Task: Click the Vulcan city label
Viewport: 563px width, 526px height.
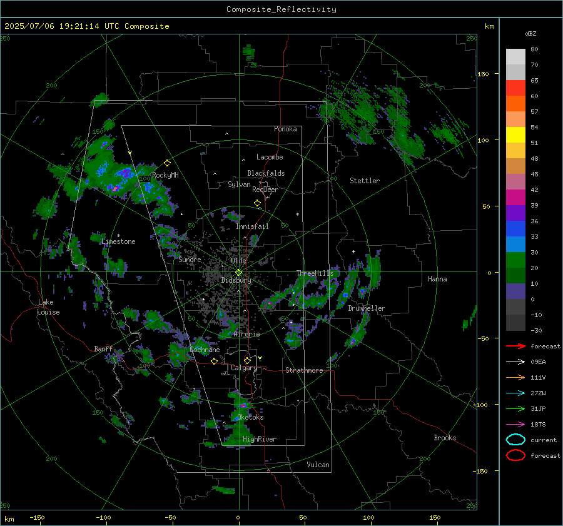Action: [318, 465]
